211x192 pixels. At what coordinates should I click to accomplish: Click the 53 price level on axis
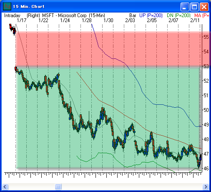click(x=206, y=66)
